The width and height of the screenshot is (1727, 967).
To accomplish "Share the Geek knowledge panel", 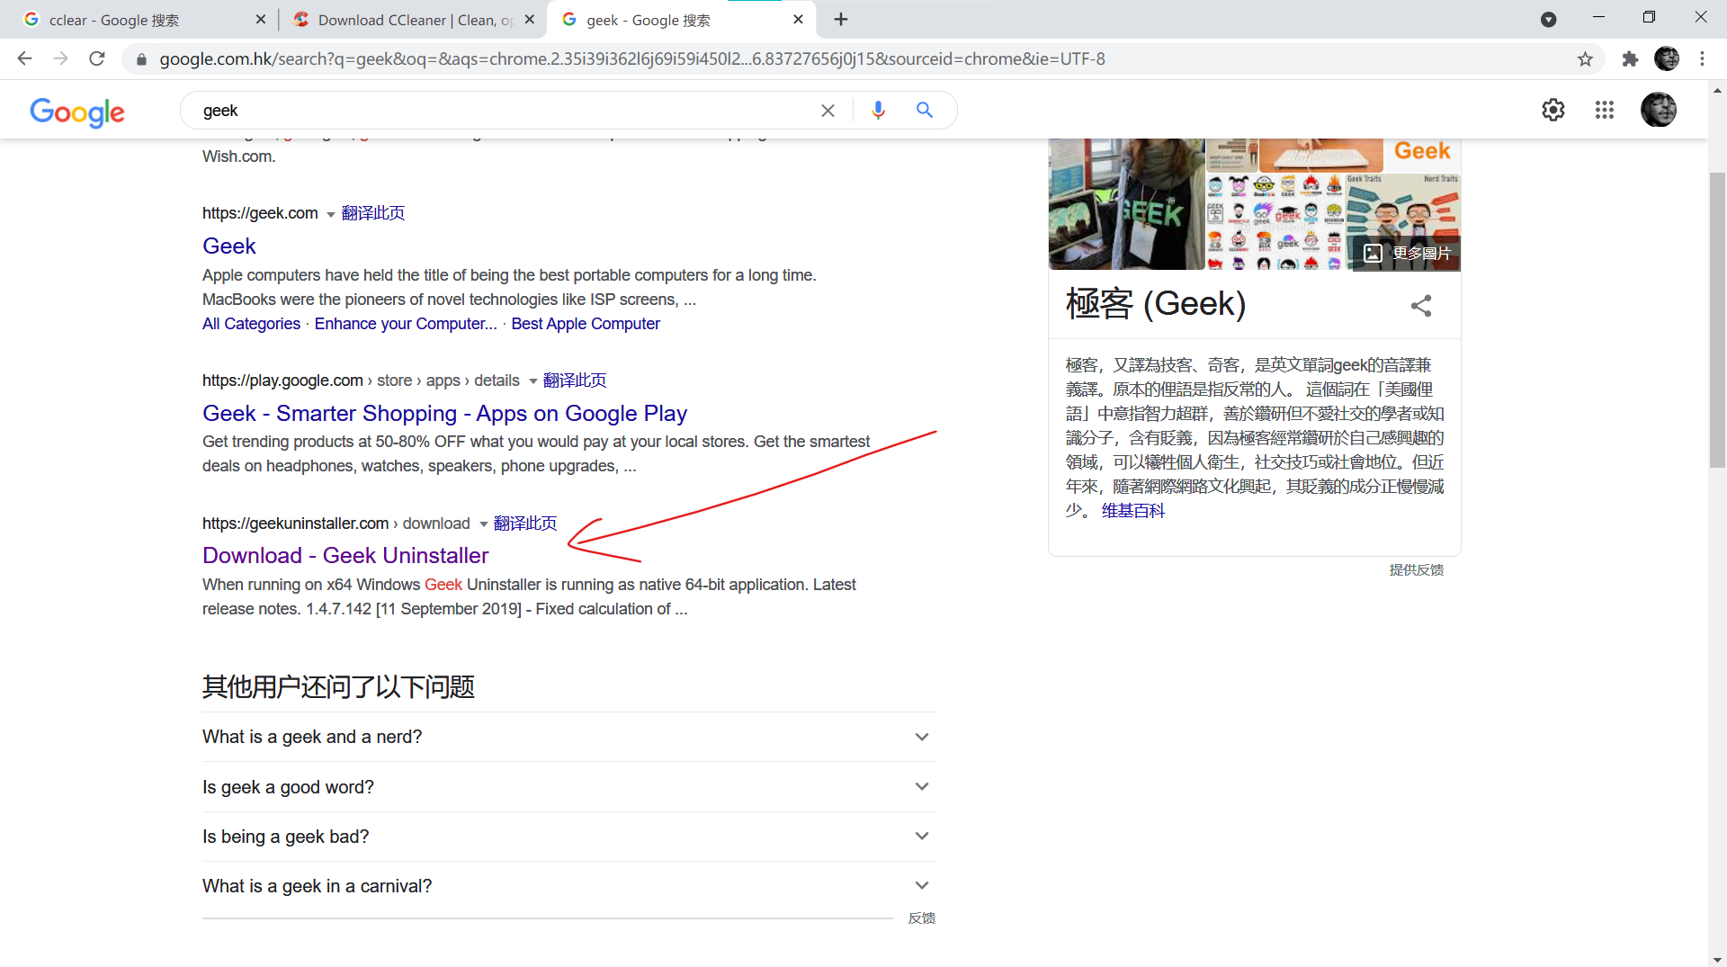I will pyautogui.click(x=1421, y=306).
